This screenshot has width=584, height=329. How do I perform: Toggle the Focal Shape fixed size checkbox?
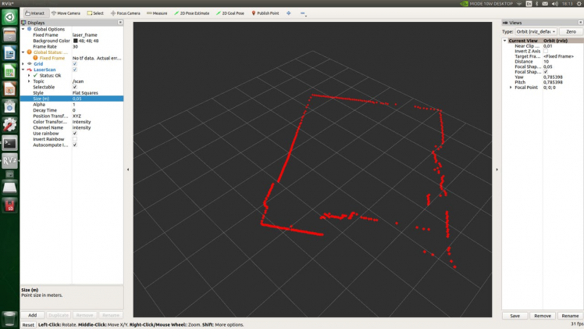click(x=546, y=72)
